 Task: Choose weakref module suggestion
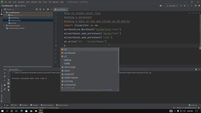(90, 74)
